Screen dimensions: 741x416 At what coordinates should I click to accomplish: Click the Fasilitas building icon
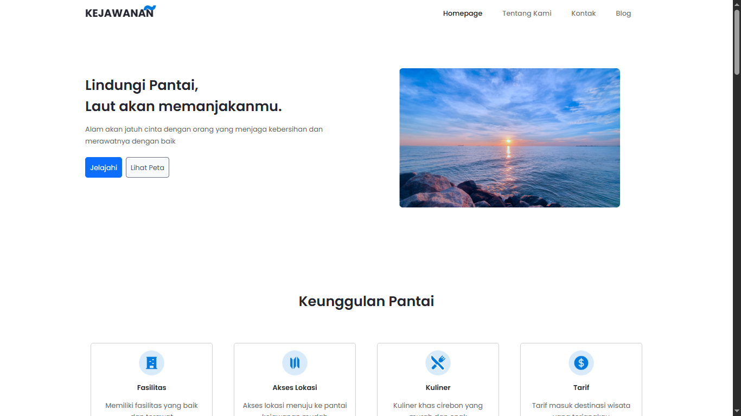point(151,363)
